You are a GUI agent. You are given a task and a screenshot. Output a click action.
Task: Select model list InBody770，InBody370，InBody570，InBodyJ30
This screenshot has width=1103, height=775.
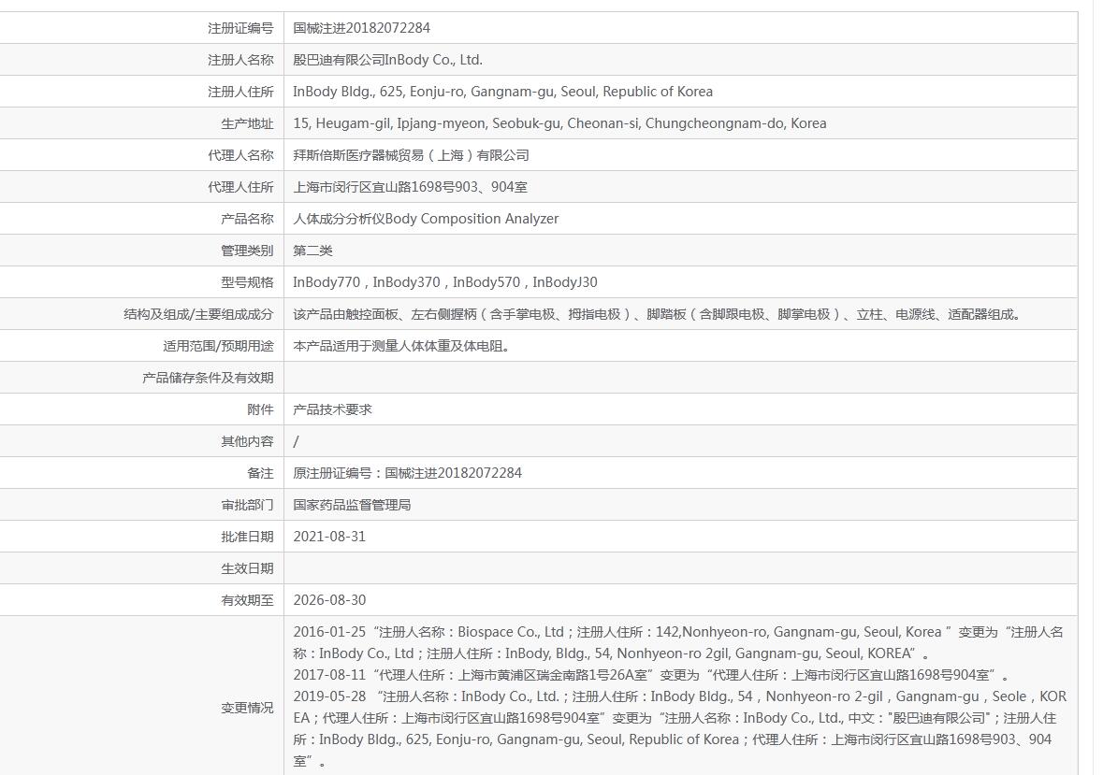445,282
